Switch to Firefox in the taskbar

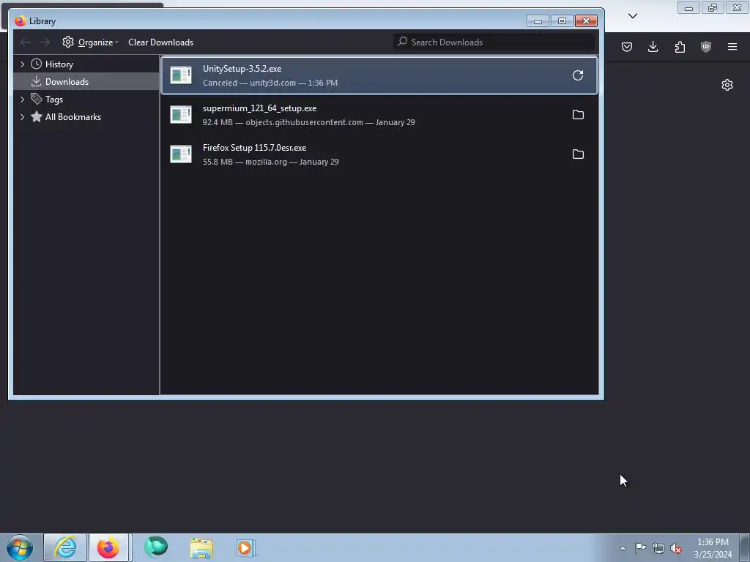point(108,547)
